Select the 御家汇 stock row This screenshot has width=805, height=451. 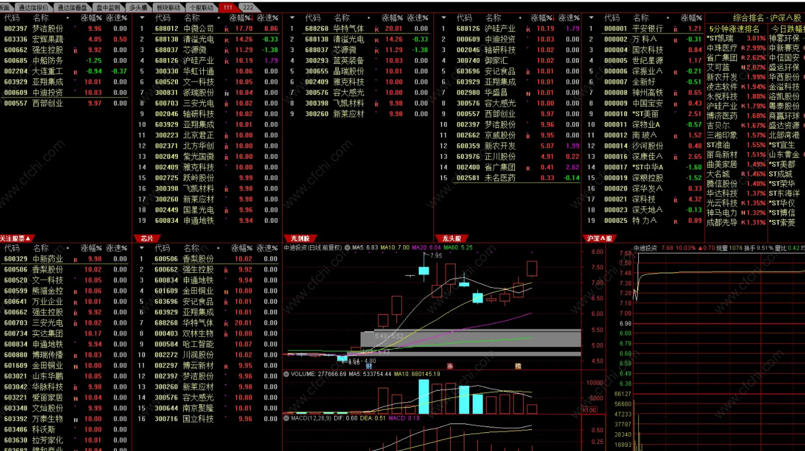pyautogui.click(x=508, y=60)
